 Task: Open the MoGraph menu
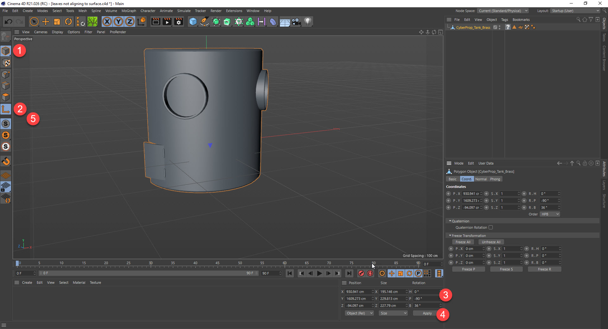tap(129, 11)
